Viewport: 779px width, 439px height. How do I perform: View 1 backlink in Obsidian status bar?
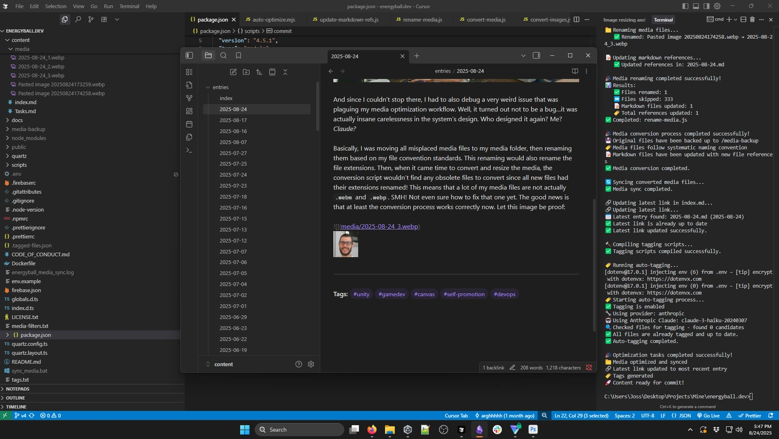click(493, 368)
